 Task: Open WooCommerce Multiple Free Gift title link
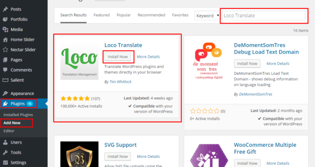click(x=265, y=148)
